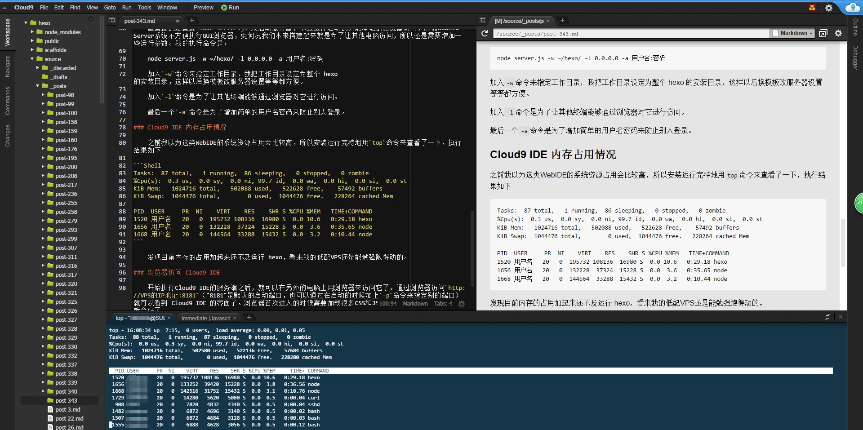The image size is (863, 430).
Task: Open the Workspace side panel
Action: [x=7, y=32]
